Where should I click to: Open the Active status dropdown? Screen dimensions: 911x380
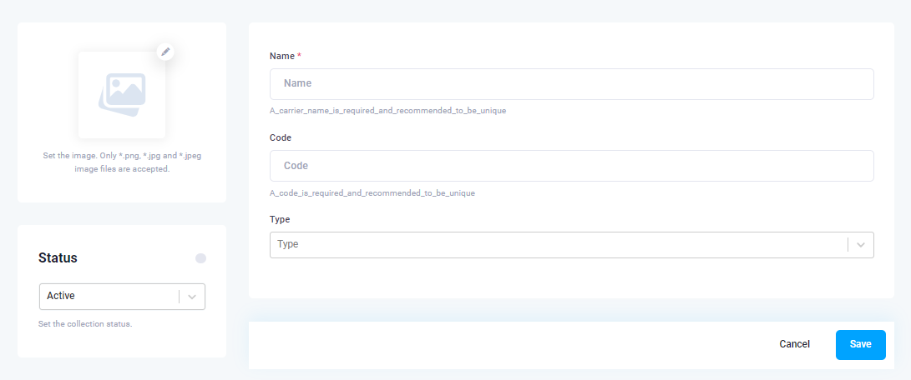[122, 297]
